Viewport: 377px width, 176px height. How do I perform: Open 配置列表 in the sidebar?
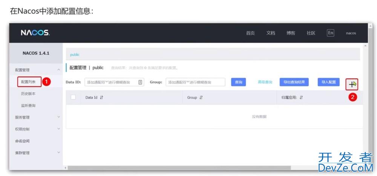click(x=28, y=82)
